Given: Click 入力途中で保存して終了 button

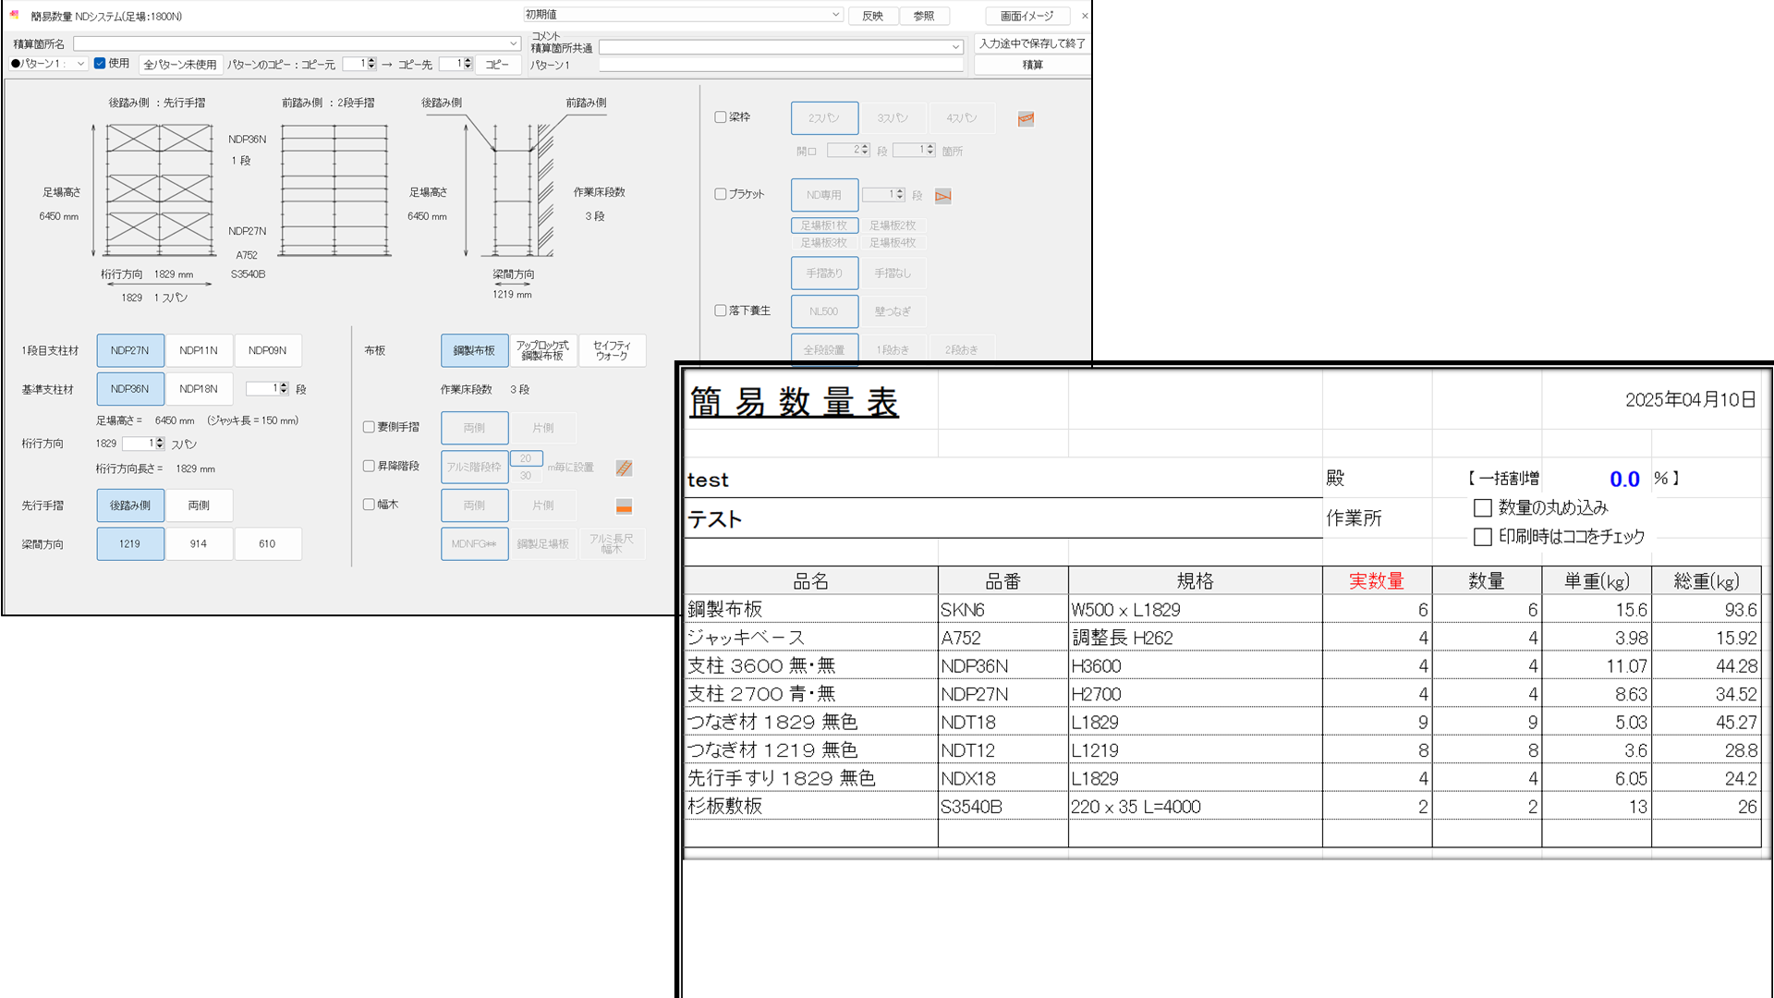Looking at the screenshot, I should [x=1032, y=43].
